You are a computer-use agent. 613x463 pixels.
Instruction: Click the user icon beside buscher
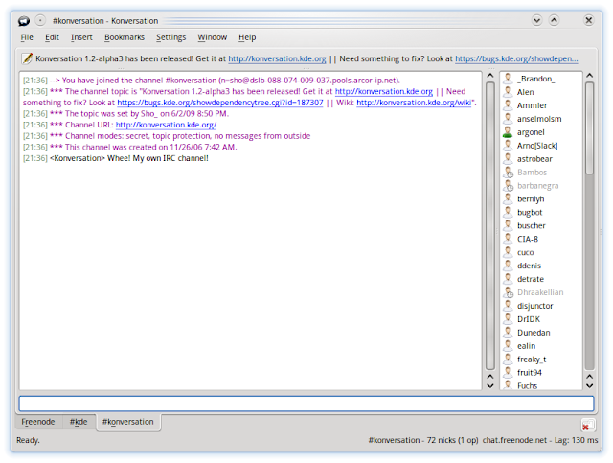(508, 225)
